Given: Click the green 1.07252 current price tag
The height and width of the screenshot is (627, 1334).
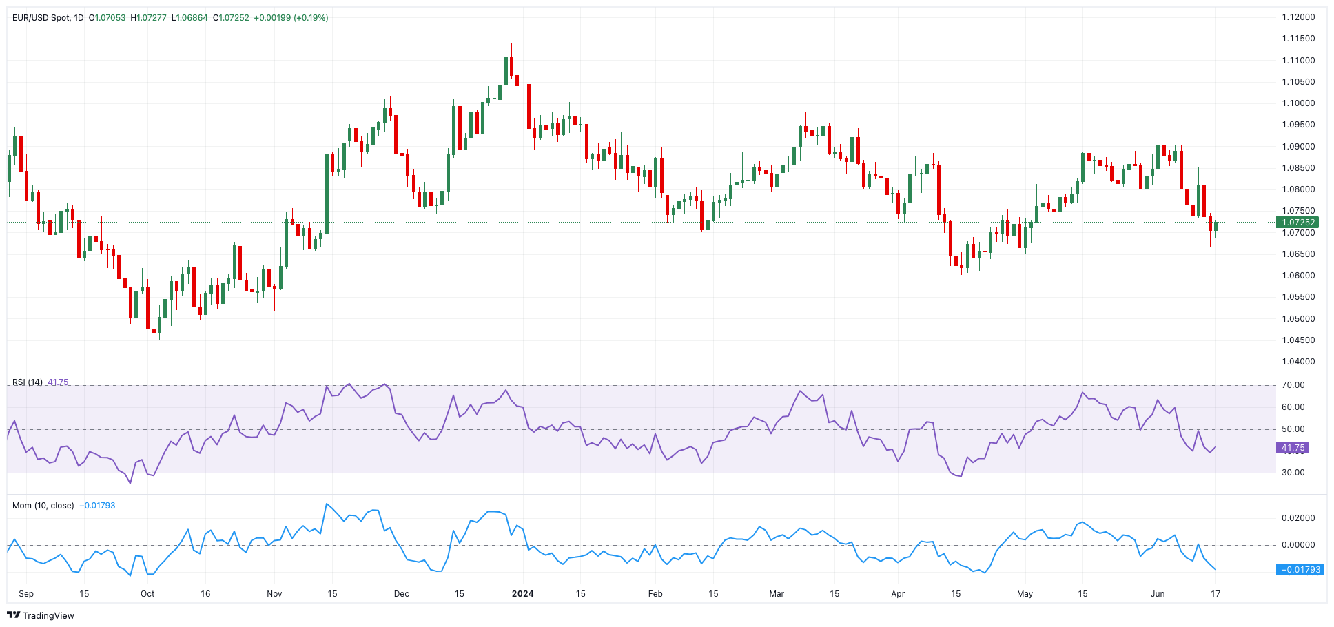Looking at the screenshot, I should tap(1298, 223).
